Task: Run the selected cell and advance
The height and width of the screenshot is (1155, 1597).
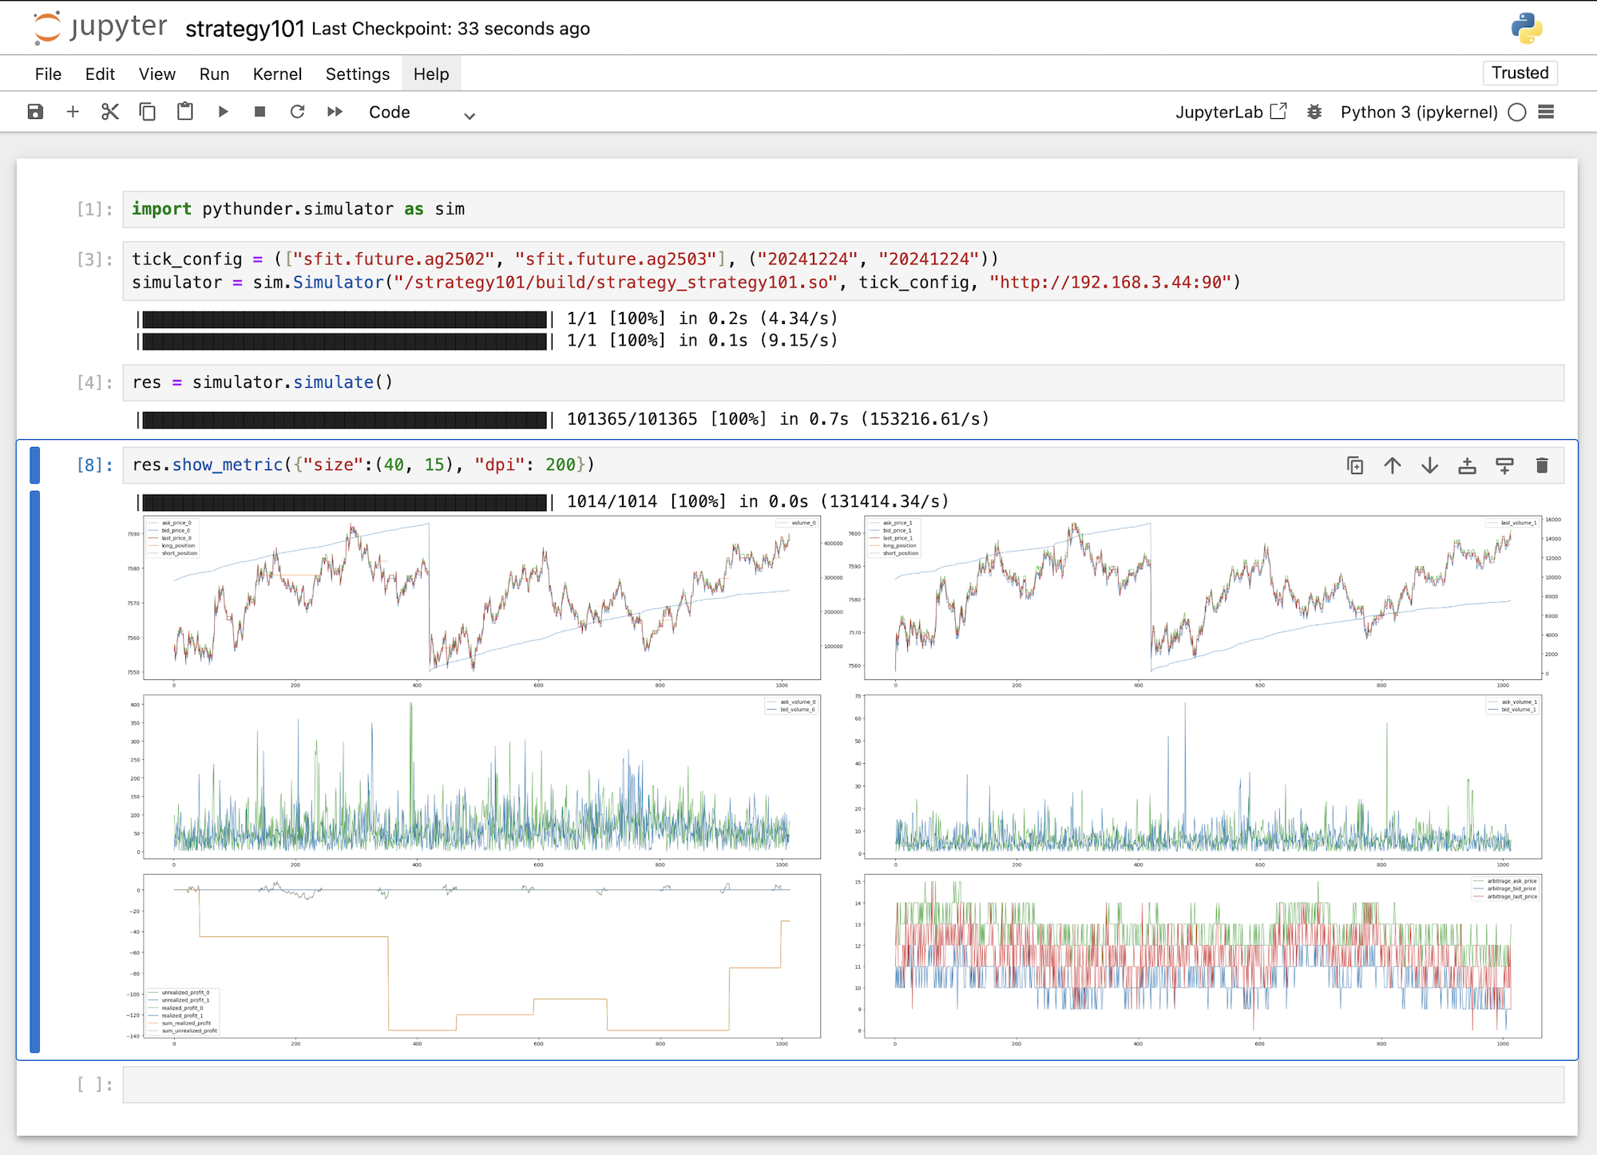Action: coord(223,112)
